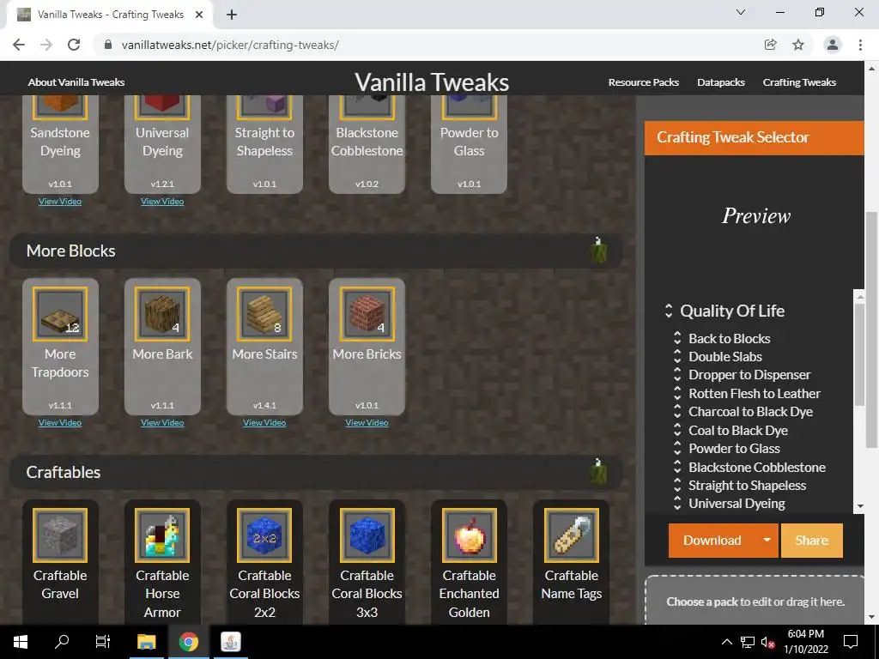Image resolution: width=879 pixels, height=659 pixels.
Task: Toggle the Sandstone Dyeing tweak card
Action: [60, 144]
